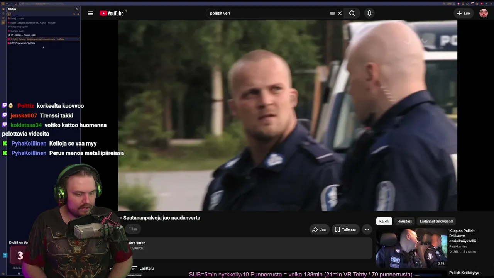This screenshot has width=494, height=278.
Task: Submit search with the magnifier button
Action: point(352,13)
